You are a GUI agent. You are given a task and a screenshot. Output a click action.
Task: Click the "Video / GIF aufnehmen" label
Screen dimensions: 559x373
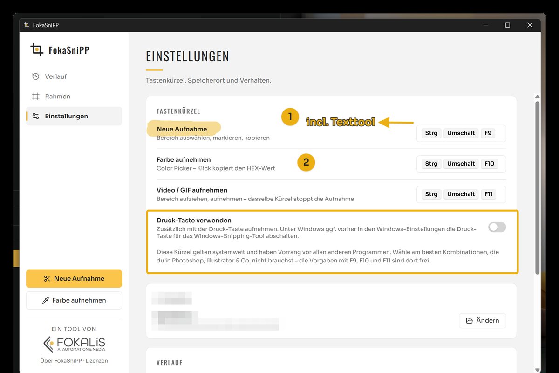pyautogui.click(x=192, y=190)
